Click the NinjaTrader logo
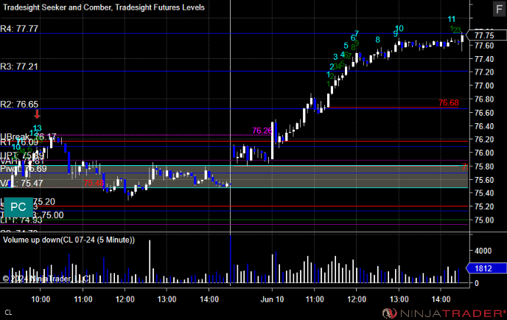The image size is (507, 320). [x=444, y=313]
